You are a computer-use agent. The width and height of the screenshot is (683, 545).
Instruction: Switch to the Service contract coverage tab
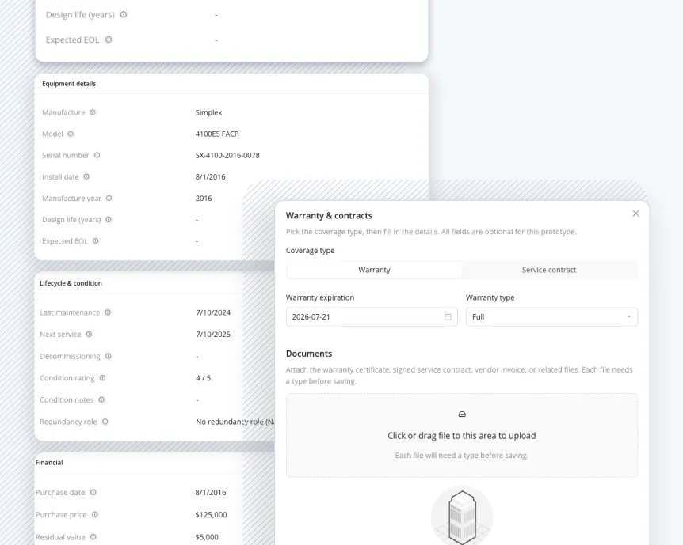pyautogui.click(x=549, y=270)
